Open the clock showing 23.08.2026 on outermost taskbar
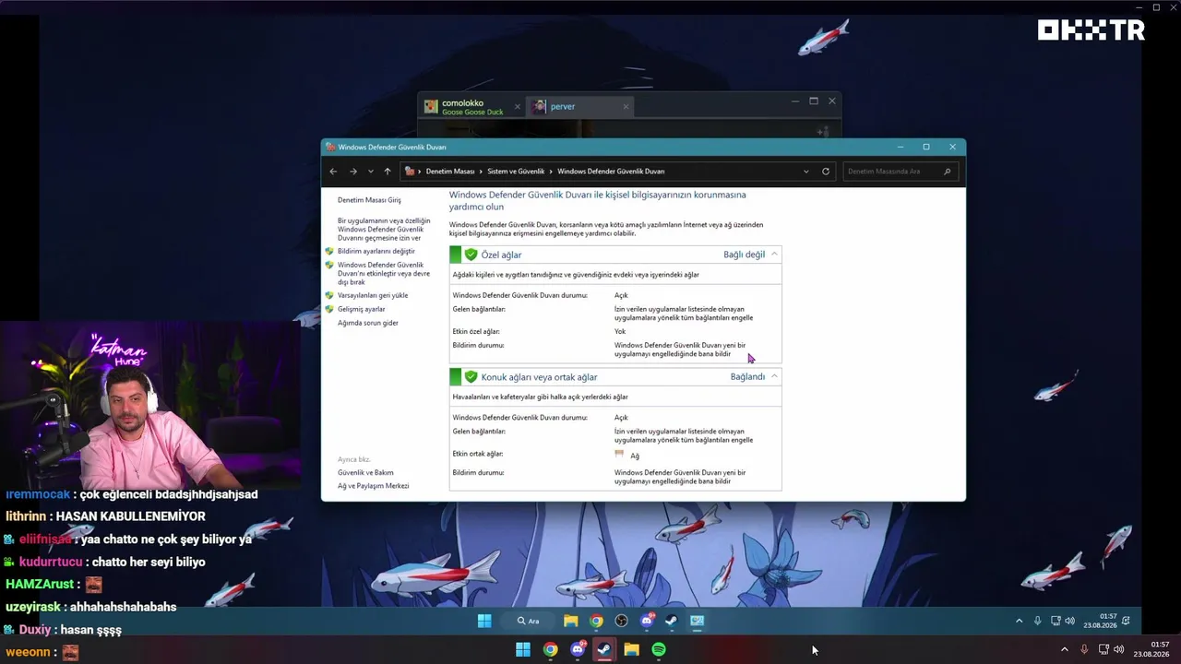This screenshot has height=664, width=1181. pos(1153,649)
